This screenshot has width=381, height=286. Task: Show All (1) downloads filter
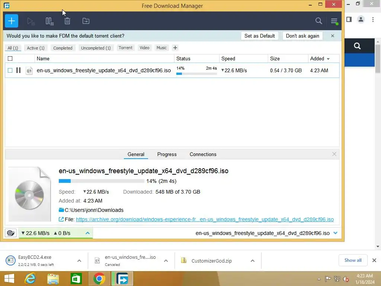(13, 48)
